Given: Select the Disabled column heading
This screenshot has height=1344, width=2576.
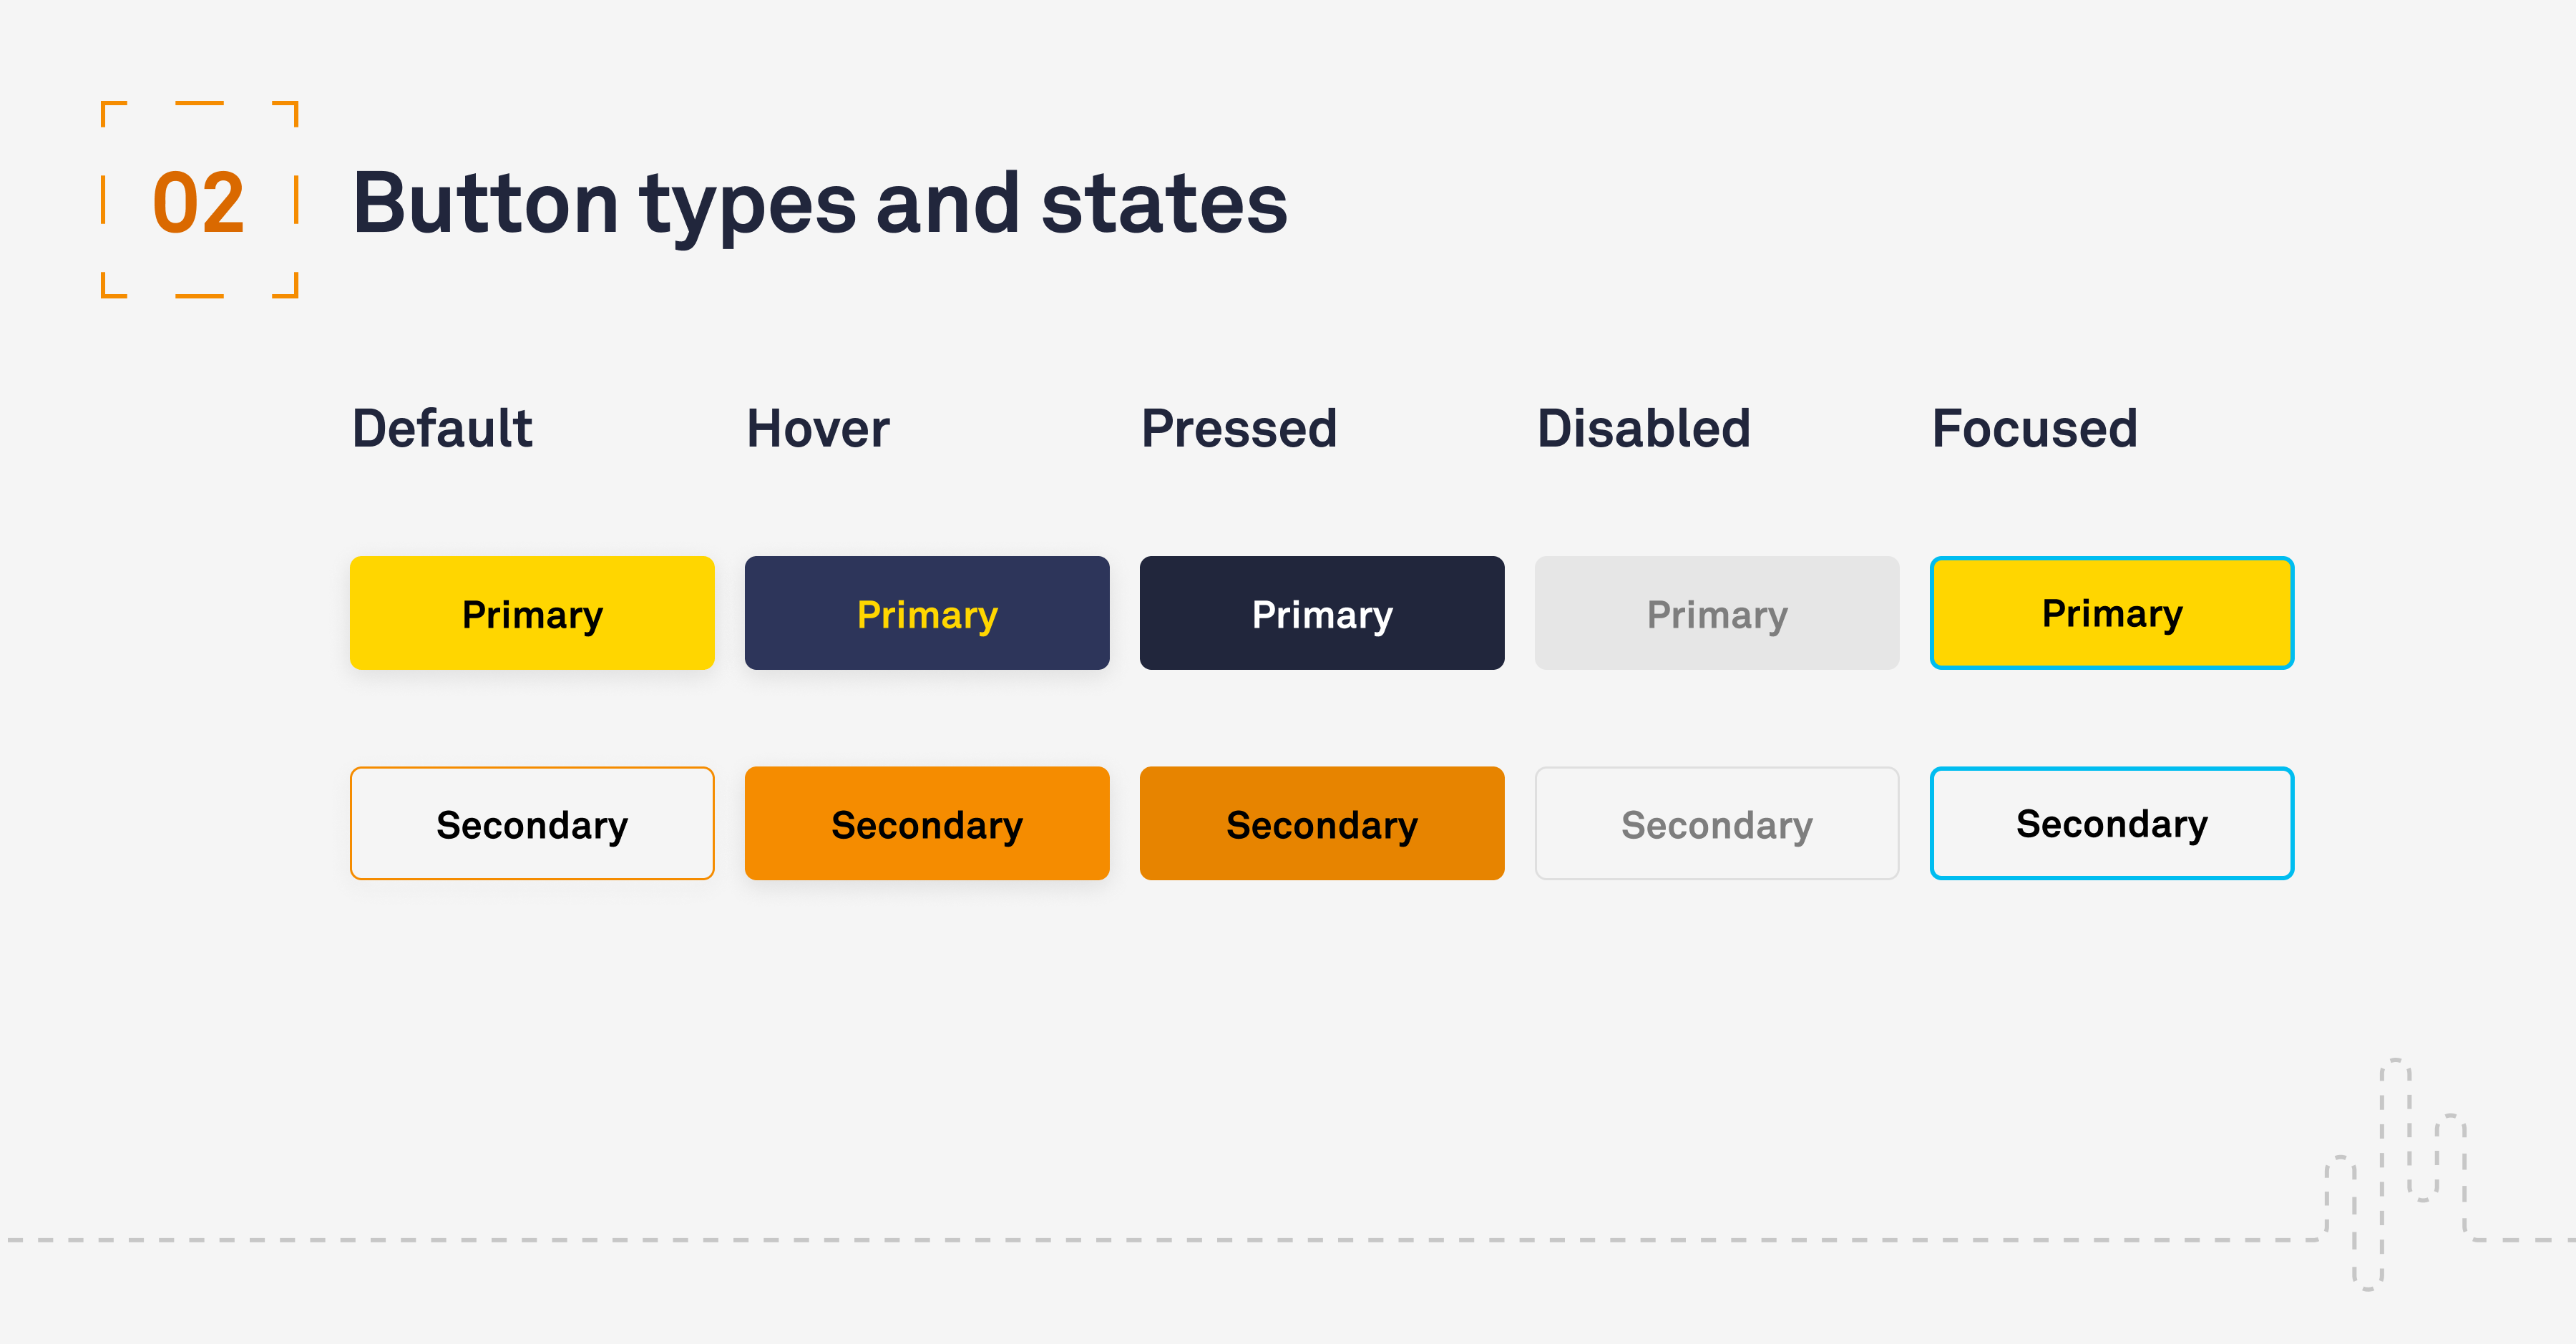Looking at the screenshot, I should (x=1643, y=429).
